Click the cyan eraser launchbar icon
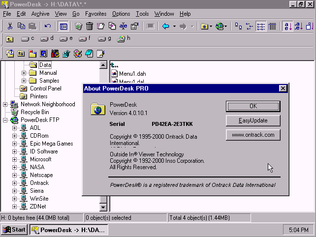Viewport: 316px width, 237px height. (89, 54)
